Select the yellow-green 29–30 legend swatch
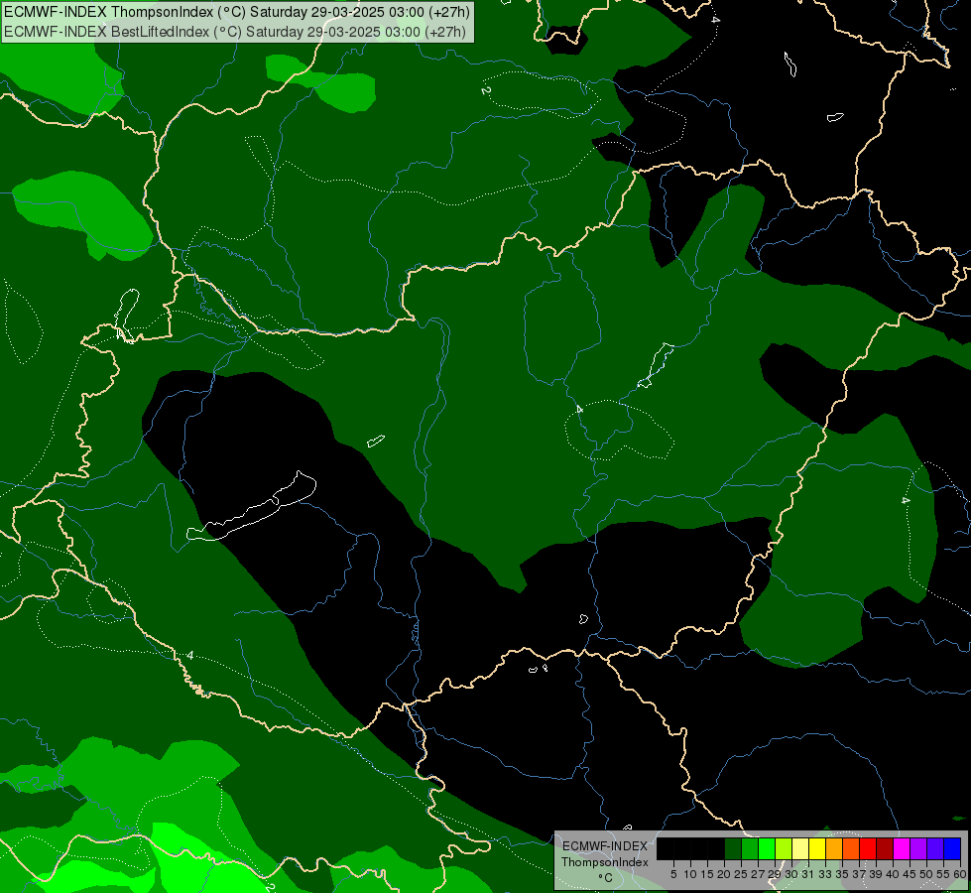Viewport: 971px width, 893px height. (x=784, y=848)
